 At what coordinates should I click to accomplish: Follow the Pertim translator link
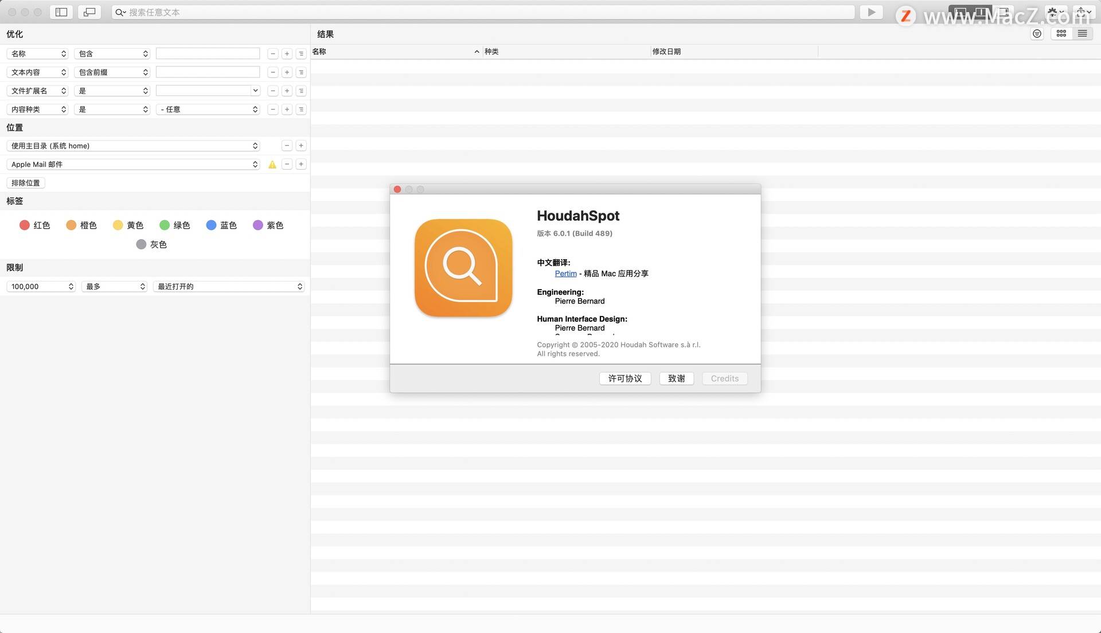click(x=565, y=273)
